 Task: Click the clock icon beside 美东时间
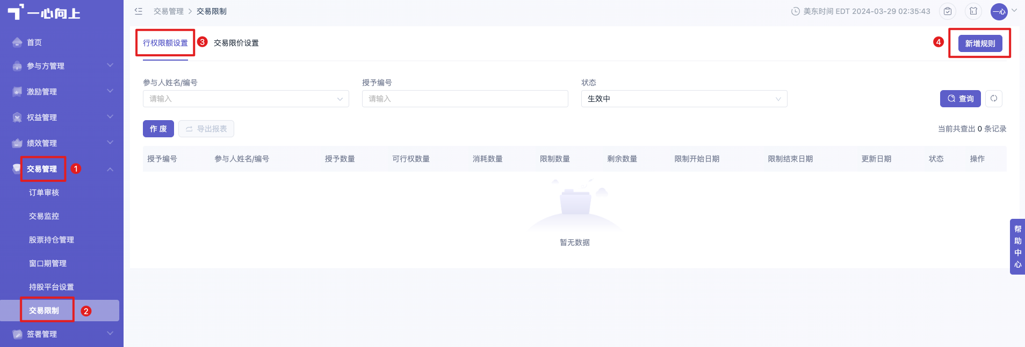click(x=796, y=11)
